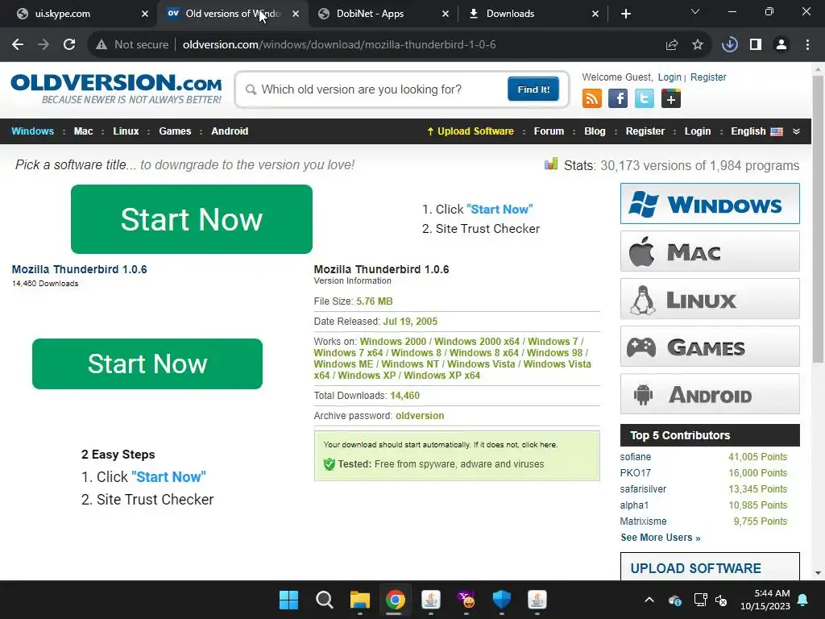Select Linux in site navigation bar
The height and width of the screenshot is (619, 825).
[x=126, y=131]
